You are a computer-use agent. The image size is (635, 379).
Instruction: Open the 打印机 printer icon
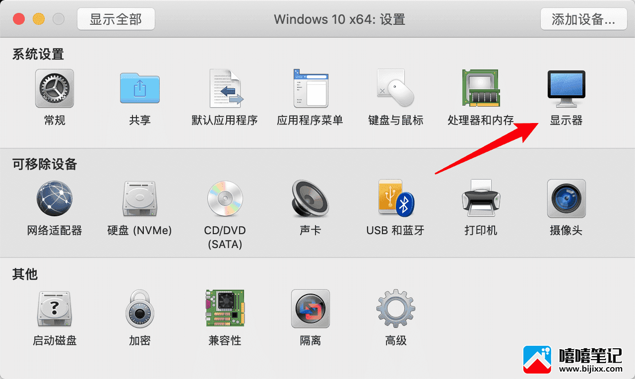tap(481, 198)
